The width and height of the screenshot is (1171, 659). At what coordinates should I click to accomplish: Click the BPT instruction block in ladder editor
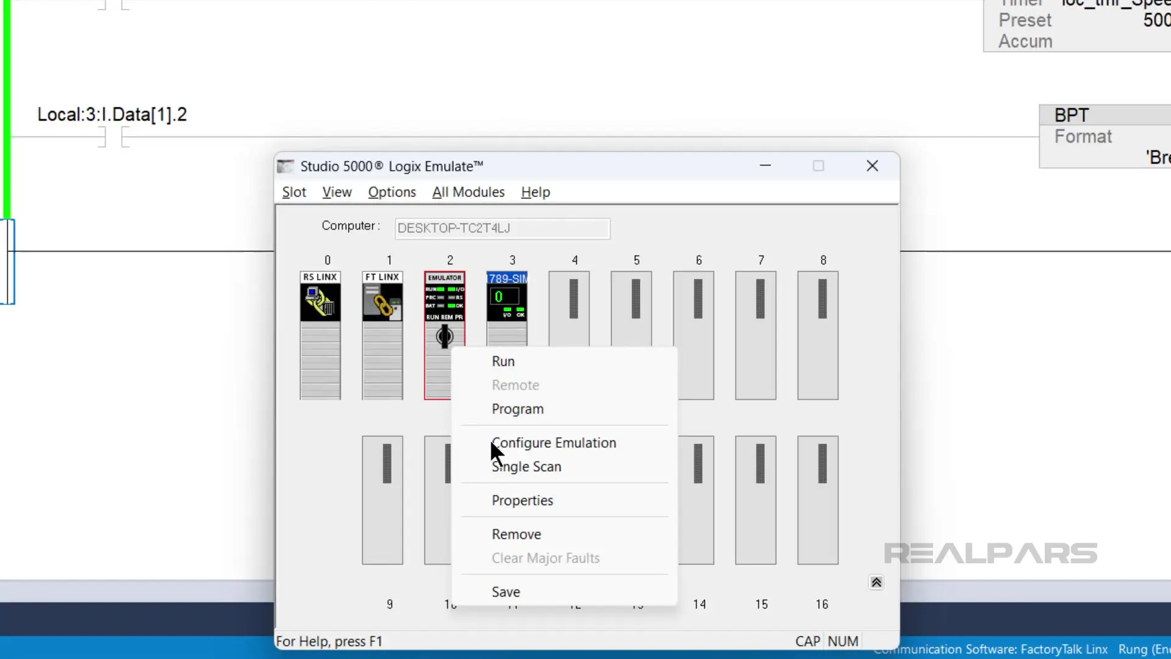point(1105,136)
